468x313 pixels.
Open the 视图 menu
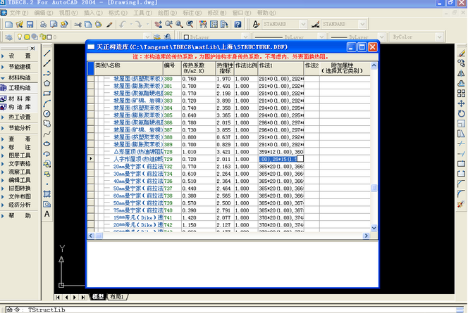point(68,13)
